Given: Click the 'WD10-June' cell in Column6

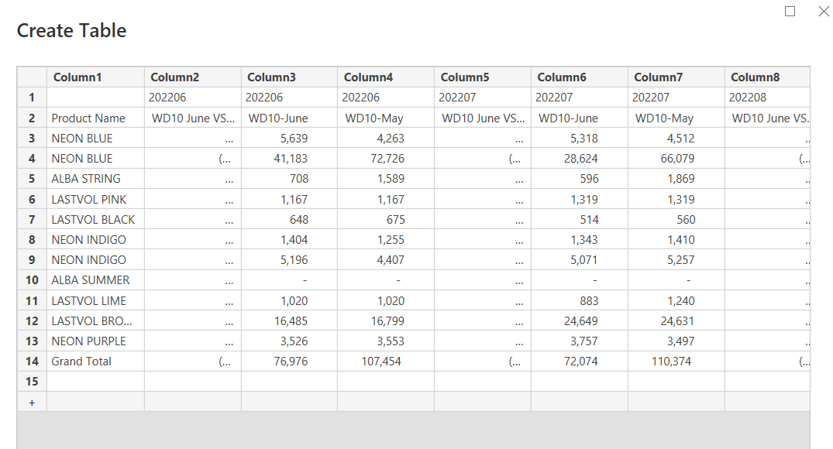Looking at the screenshot, I should pyautogui.click(x=580, y=118).
